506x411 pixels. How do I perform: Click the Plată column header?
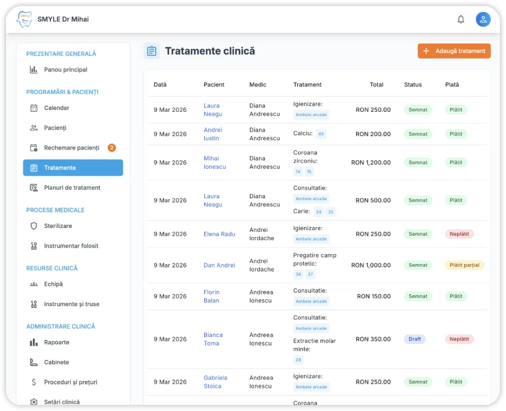point(452,84)
